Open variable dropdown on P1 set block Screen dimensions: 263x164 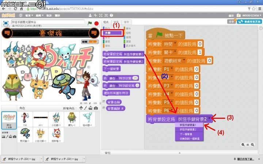[x=171, y=69]
